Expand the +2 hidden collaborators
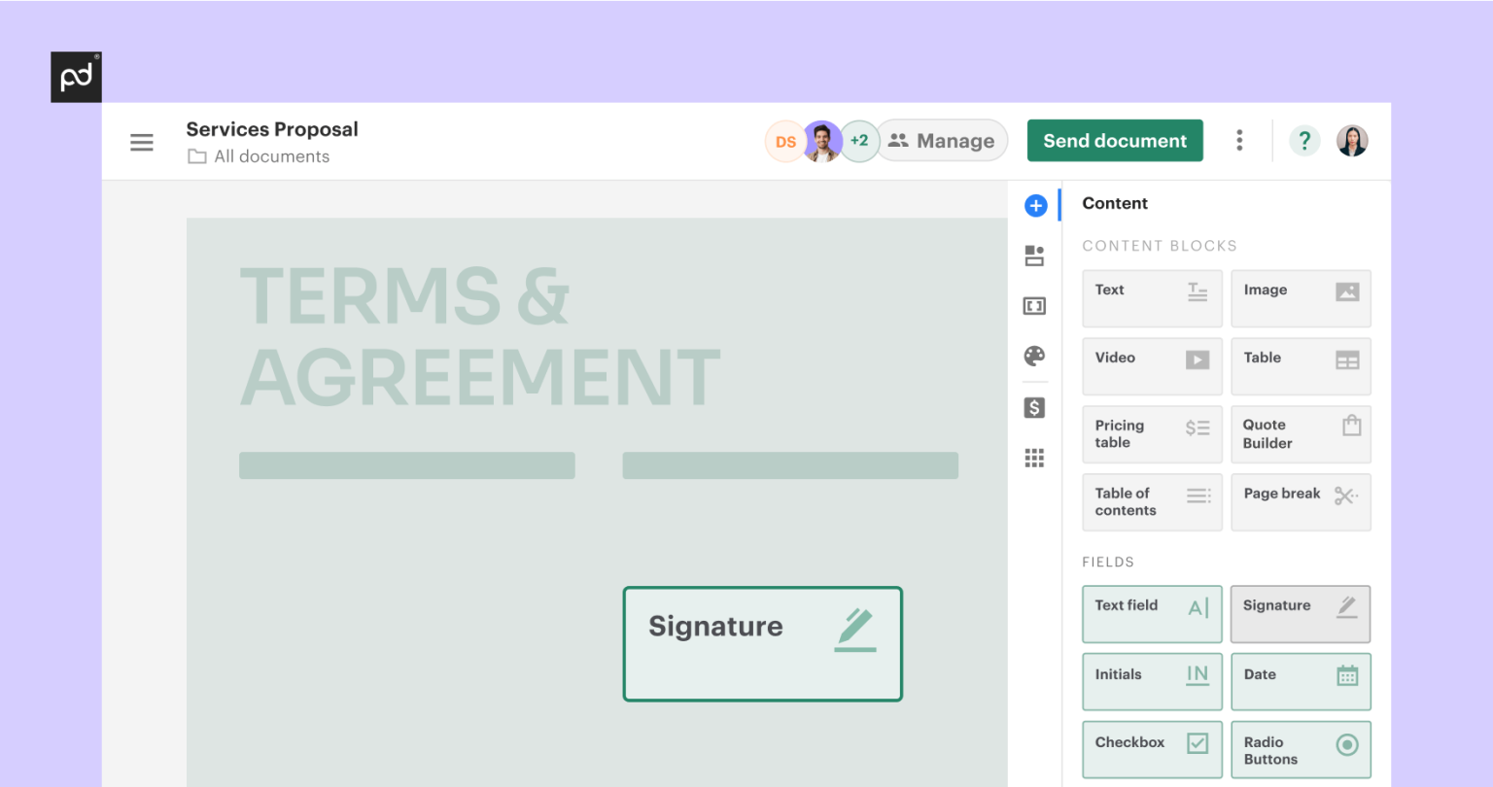Screen dimensions: 1493x787 click(859, 140)
